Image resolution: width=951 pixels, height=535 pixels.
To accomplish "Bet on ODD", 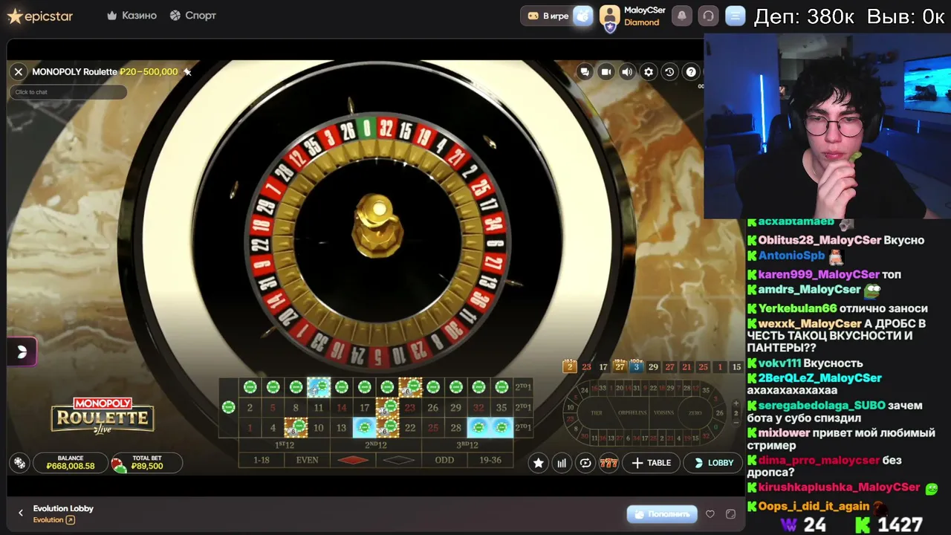I will coord(444,460).
